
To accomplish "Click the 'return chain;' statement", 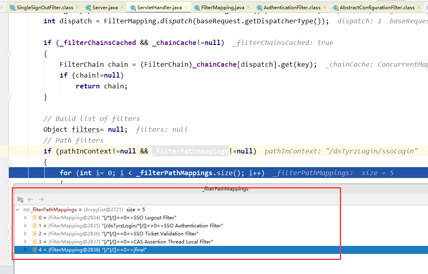I will pos(101,86).
